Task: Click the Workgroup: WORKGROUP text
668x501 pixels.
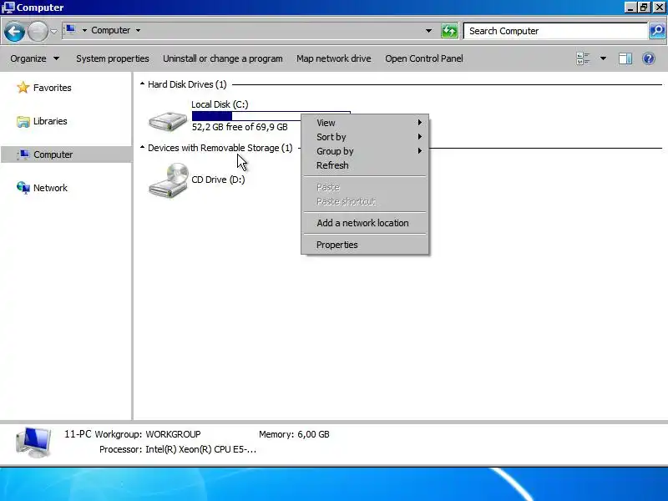Action: click(x=148, y=434)
